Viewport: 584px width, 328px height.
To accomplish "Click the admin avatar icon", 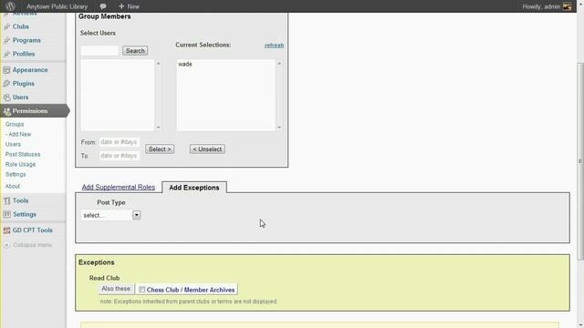I will [x=567, y=6].
